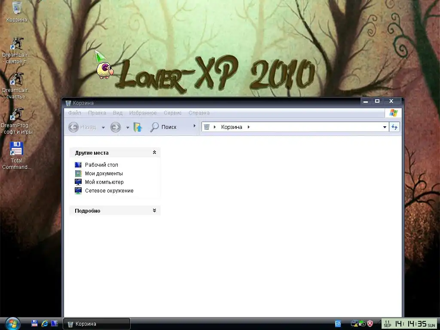The image size is (440, 330).
Task: Open the Избранное menu
Action: (x=143, y=113)
